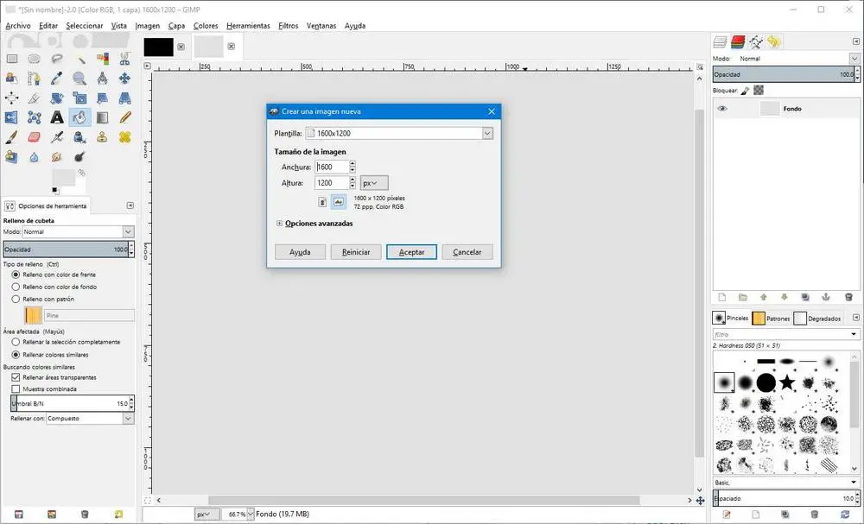Select the Color Picker eyedropper tool

tap(57, 79)
